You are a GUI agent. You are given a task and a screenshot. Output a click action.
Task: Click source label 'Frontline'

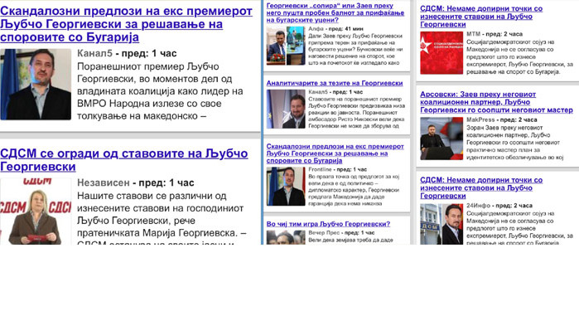(321, 169)
